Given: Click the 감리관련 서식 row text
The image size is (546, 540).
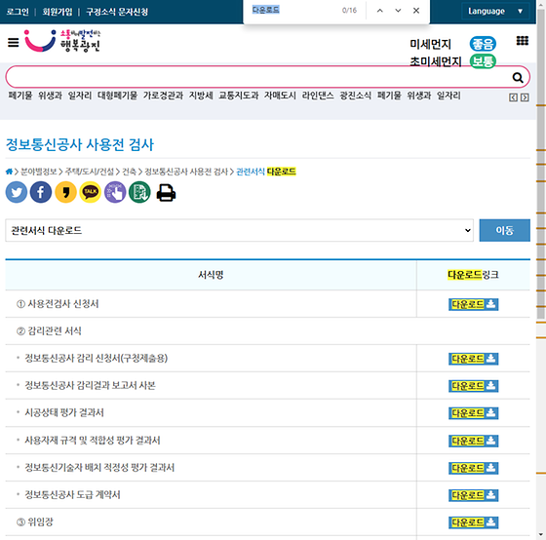Looking at the screenshot, I should tap(49, 330).
